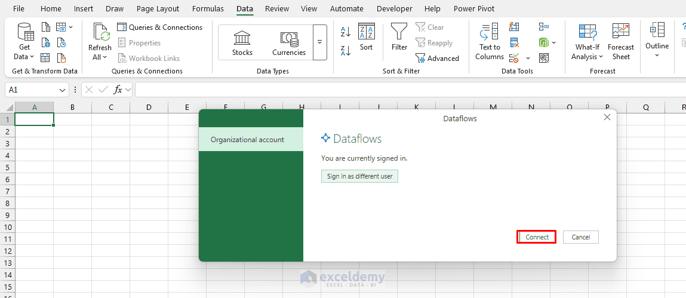686x298 pixels.
Task: Select the Stocks data type
Action: pos(242,44)
